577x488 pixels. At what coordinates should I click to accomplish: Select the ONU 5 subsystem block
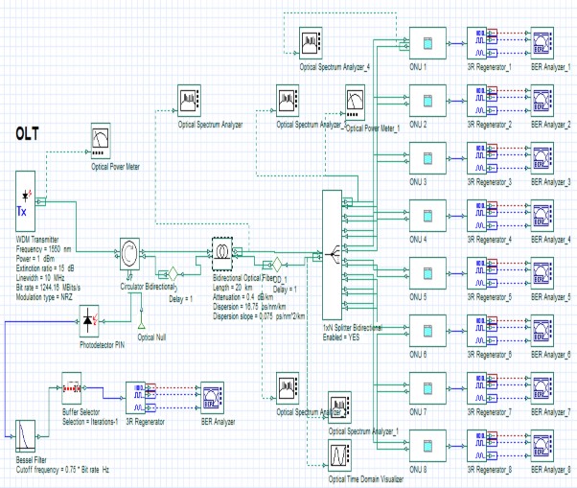pyautogui.click(x=425, y=270)
